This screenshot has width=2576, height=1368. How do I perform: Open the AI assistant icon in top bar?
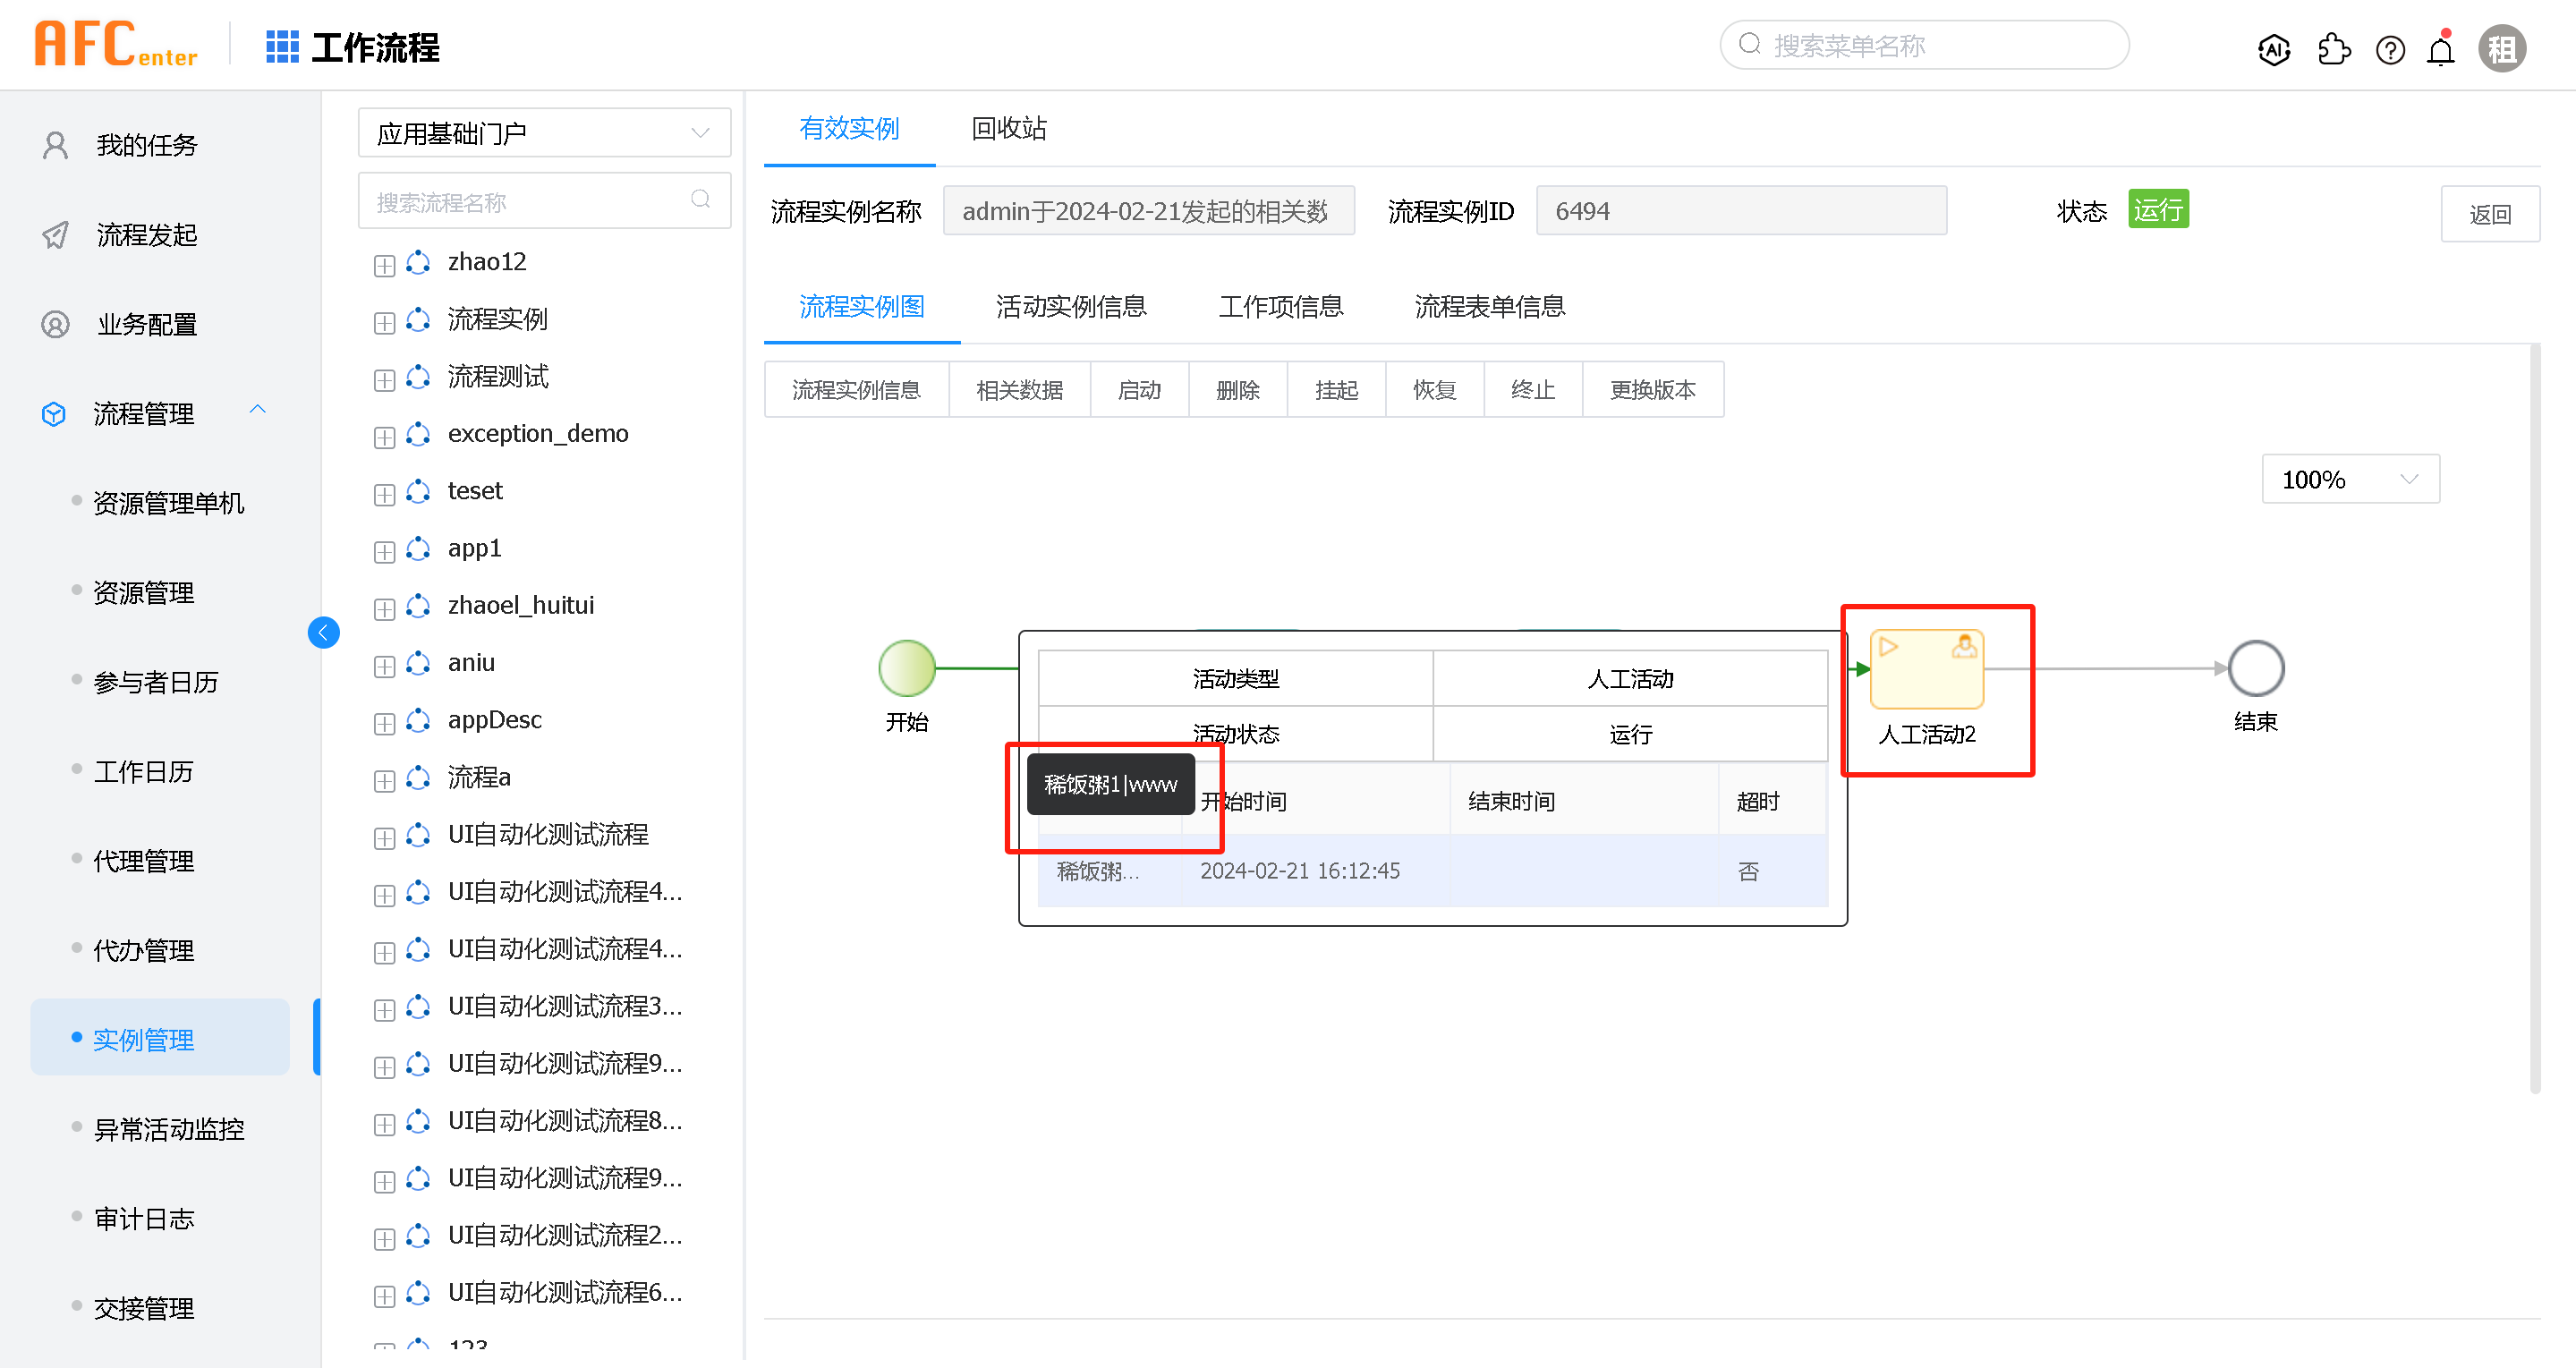(2274, 48)
